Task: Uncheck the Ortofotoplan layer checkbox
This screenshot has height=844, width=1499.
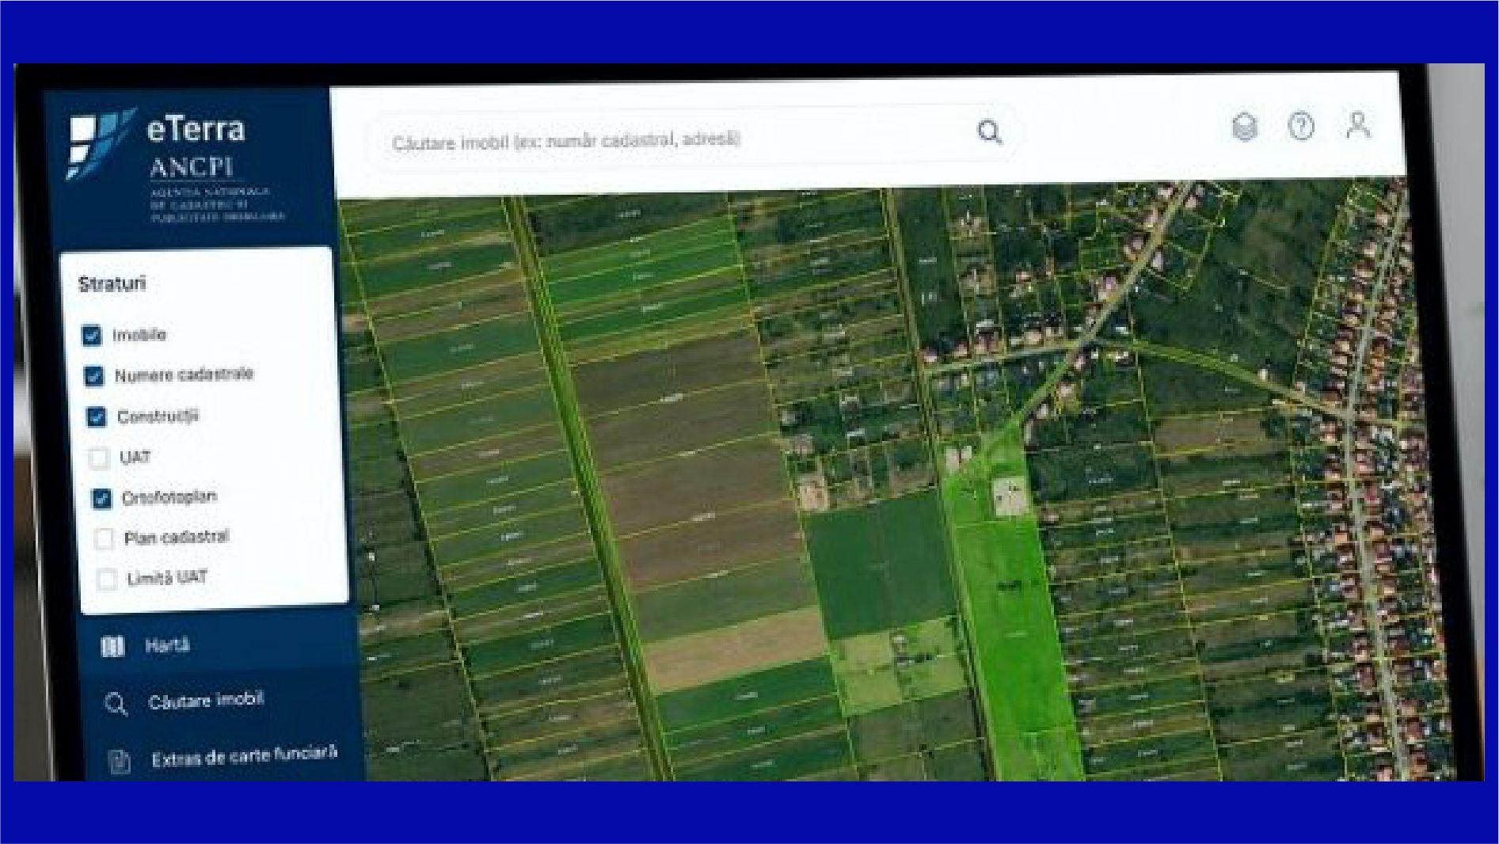Action: click(101, 498)
